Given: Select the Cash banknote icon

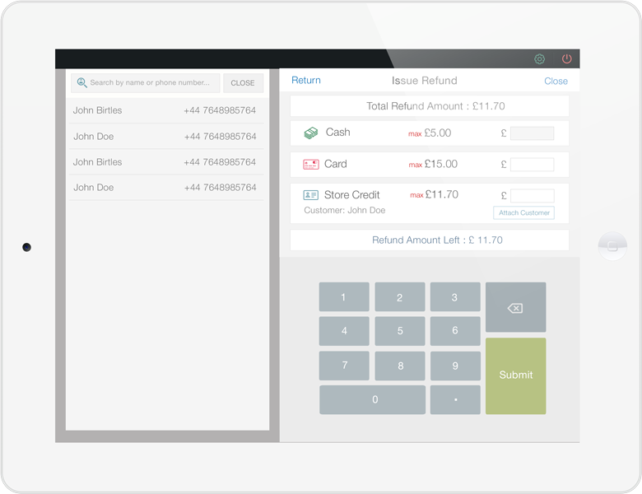Looking at the screenshot, I should [310, 133].
